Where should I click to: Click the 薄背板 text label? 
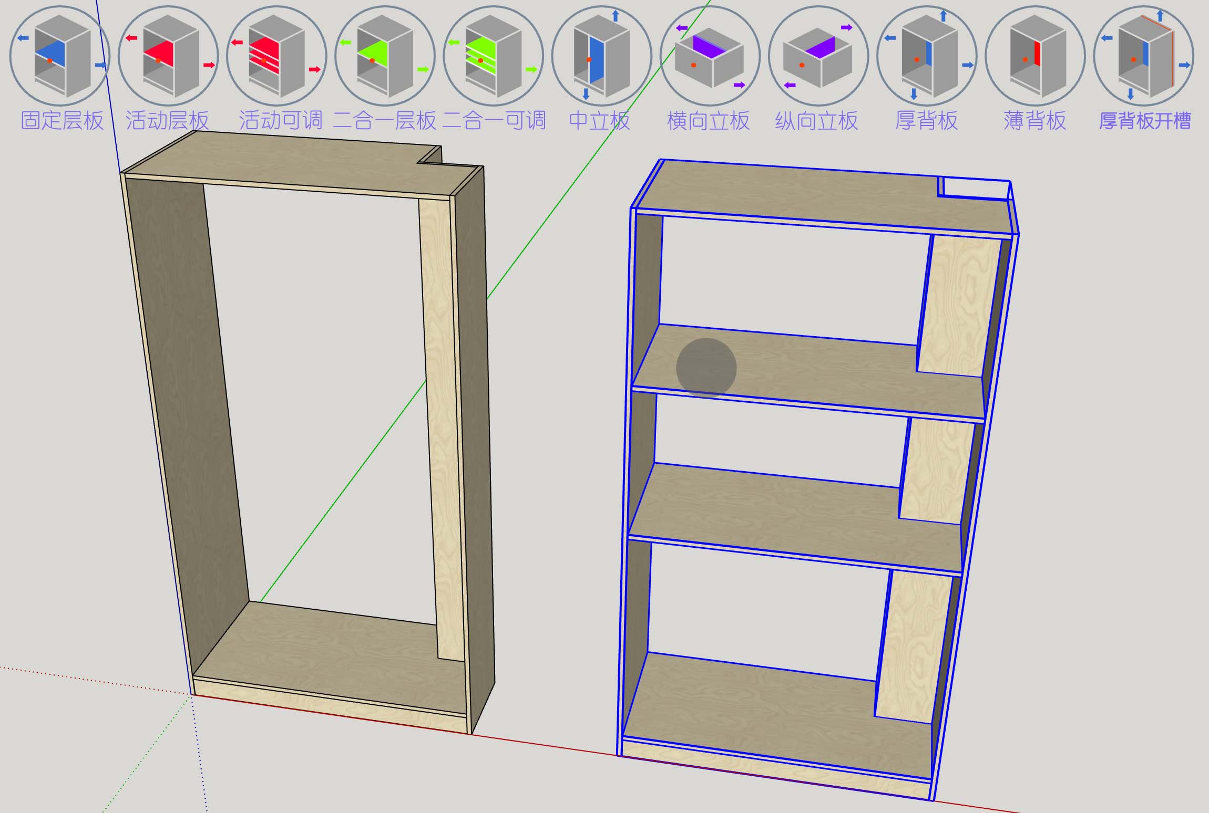[x=1034, y=121]
